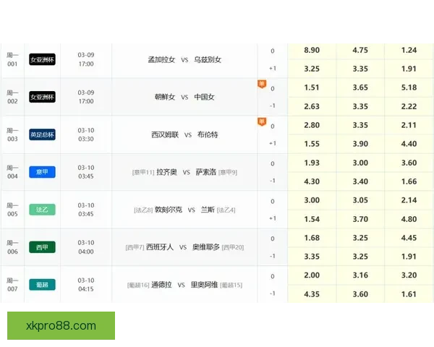
Task: Select draw odds 3.16 in match 007
Action: click(360, 275)
